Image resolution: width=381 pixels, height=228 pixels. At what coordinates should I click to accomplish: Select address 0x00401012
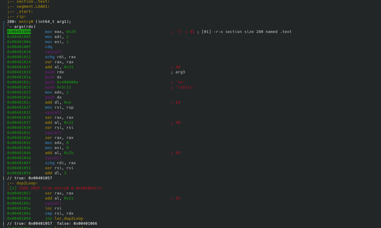19,57
